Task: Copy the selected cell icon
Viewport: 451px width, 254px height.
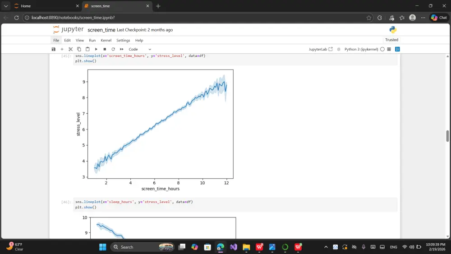Action: tap(79, 49)
